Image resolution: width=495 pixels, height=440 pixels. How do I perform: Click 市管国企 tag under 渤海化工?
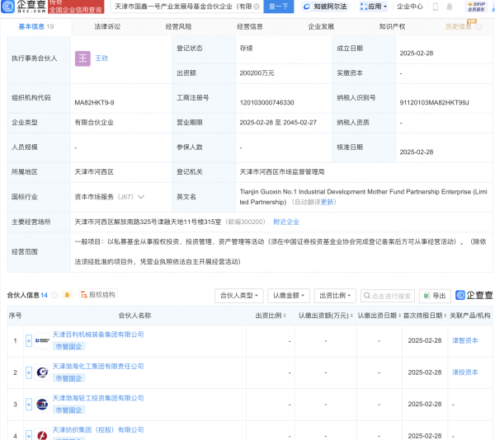click(68, 378)
